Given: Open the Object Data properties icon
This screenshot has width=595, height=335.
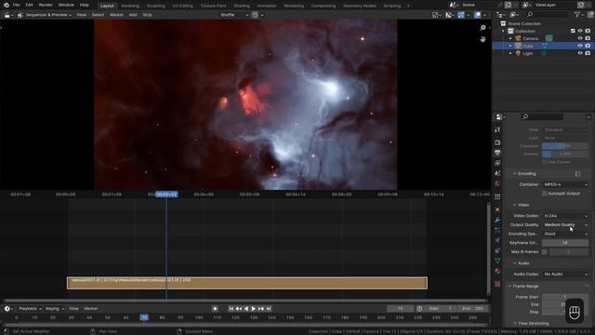Looking at the screenshot, I should tap(497, 261).
